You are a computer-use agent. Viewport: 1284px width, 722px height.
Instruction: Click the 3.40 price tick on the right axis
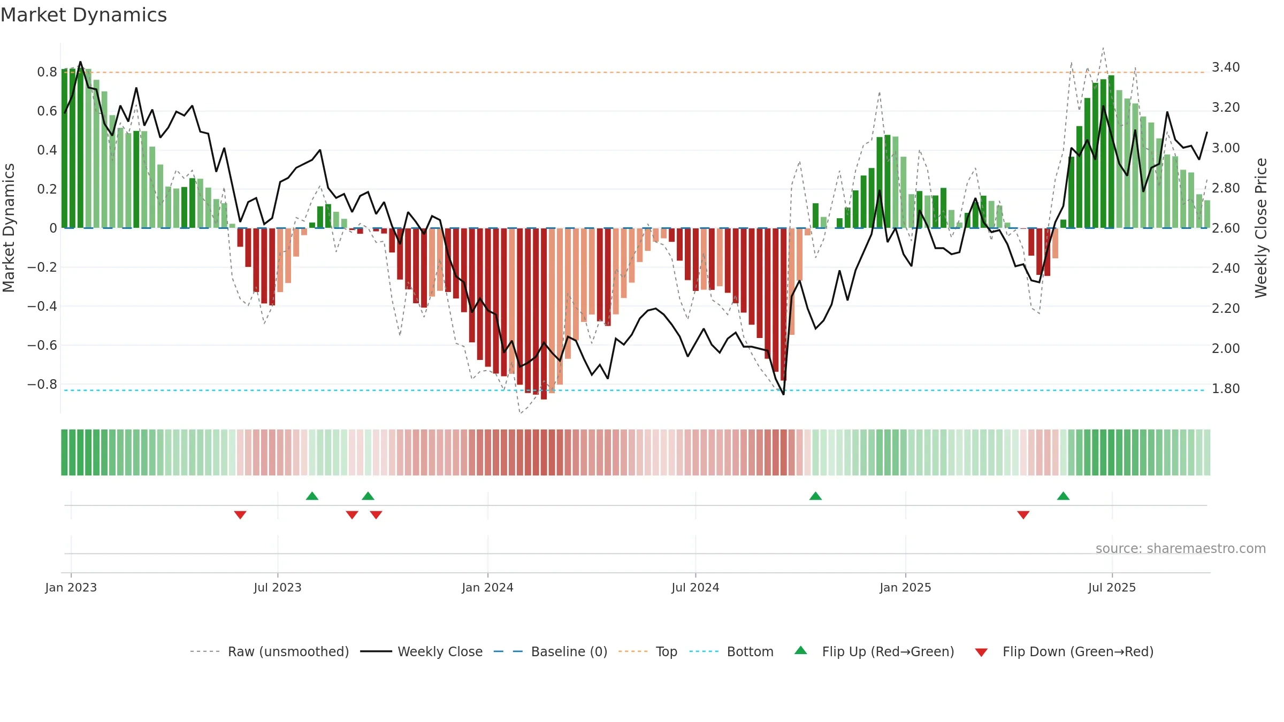pos(1226,67)
